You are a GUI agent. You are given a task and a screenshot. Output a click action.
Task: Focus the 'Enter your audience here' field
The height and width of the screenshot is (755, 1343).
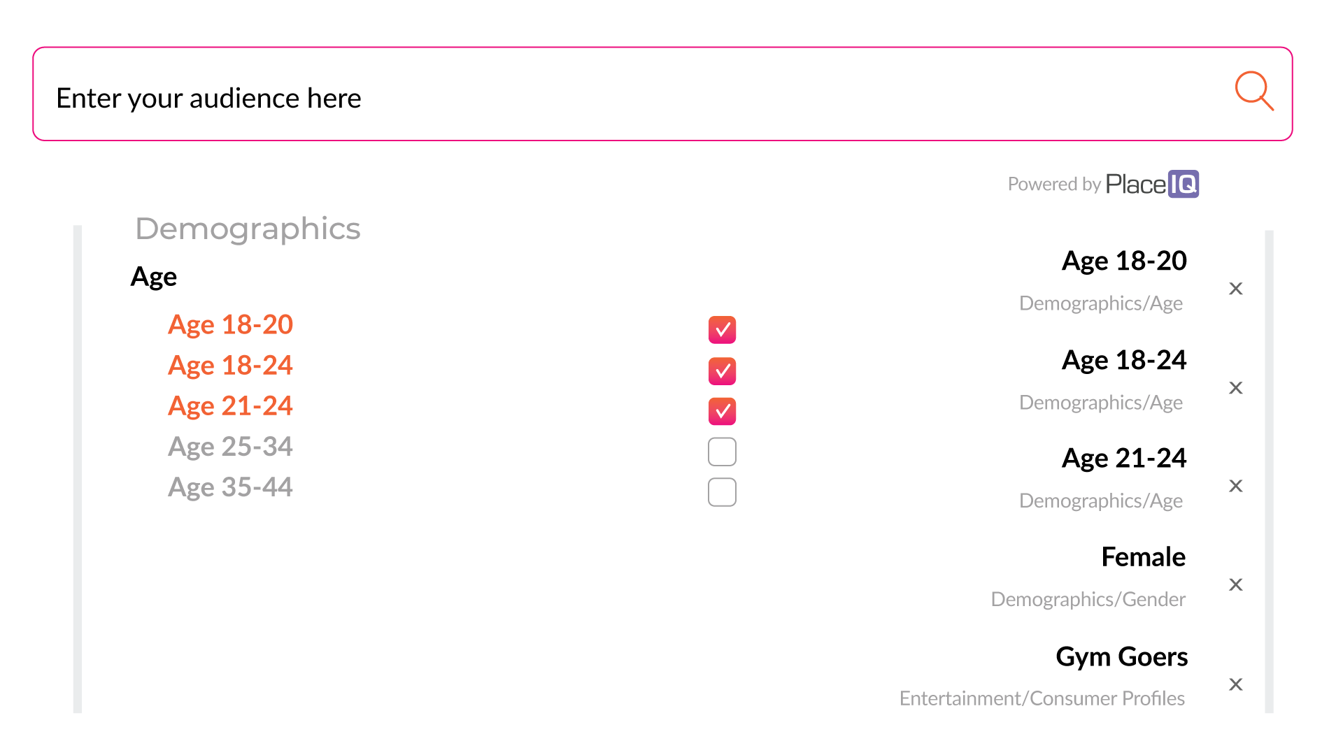point(630,98)
